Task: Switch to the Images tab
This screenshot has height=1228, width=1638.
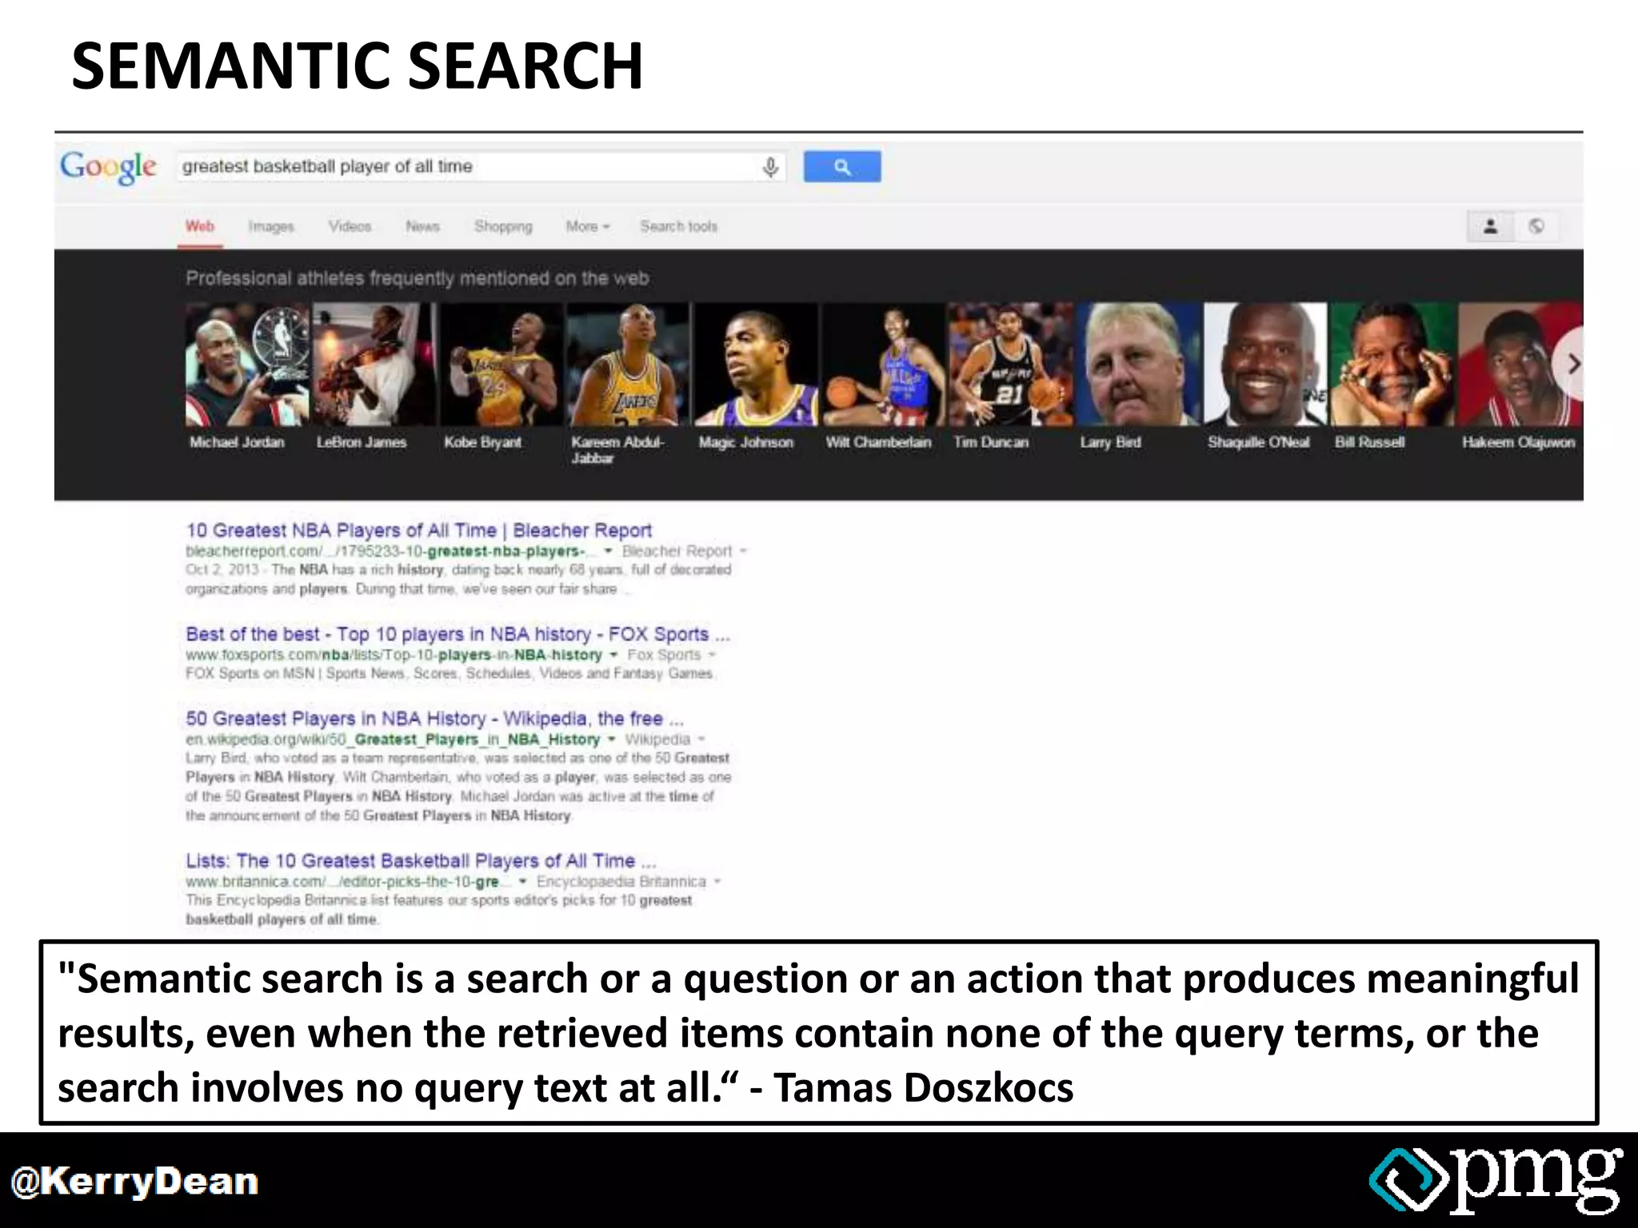Action: tap(271, 226)
